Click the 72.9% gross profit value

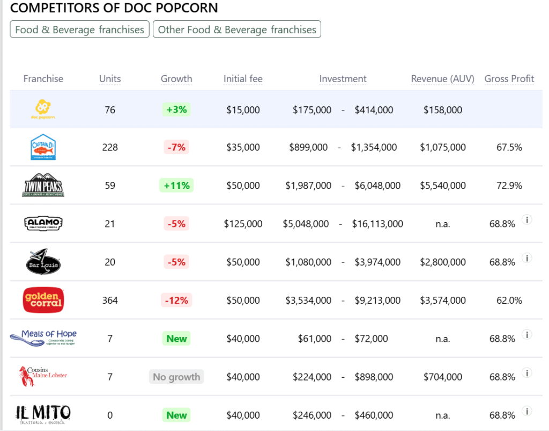click(x=509, y=185)
